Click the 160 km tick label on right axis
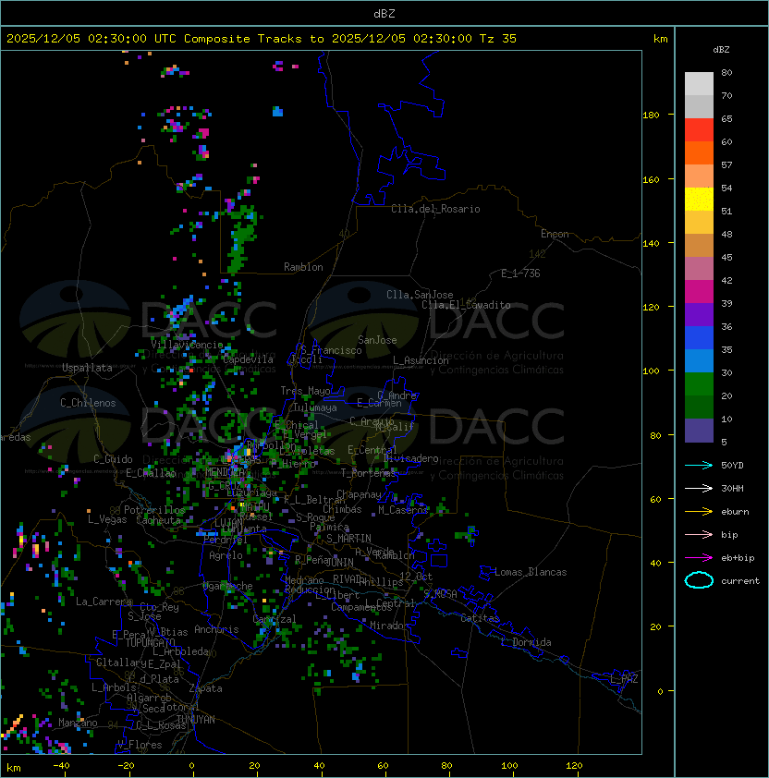The height and width of the screenshot is (778, 769). tap(651, 179)
